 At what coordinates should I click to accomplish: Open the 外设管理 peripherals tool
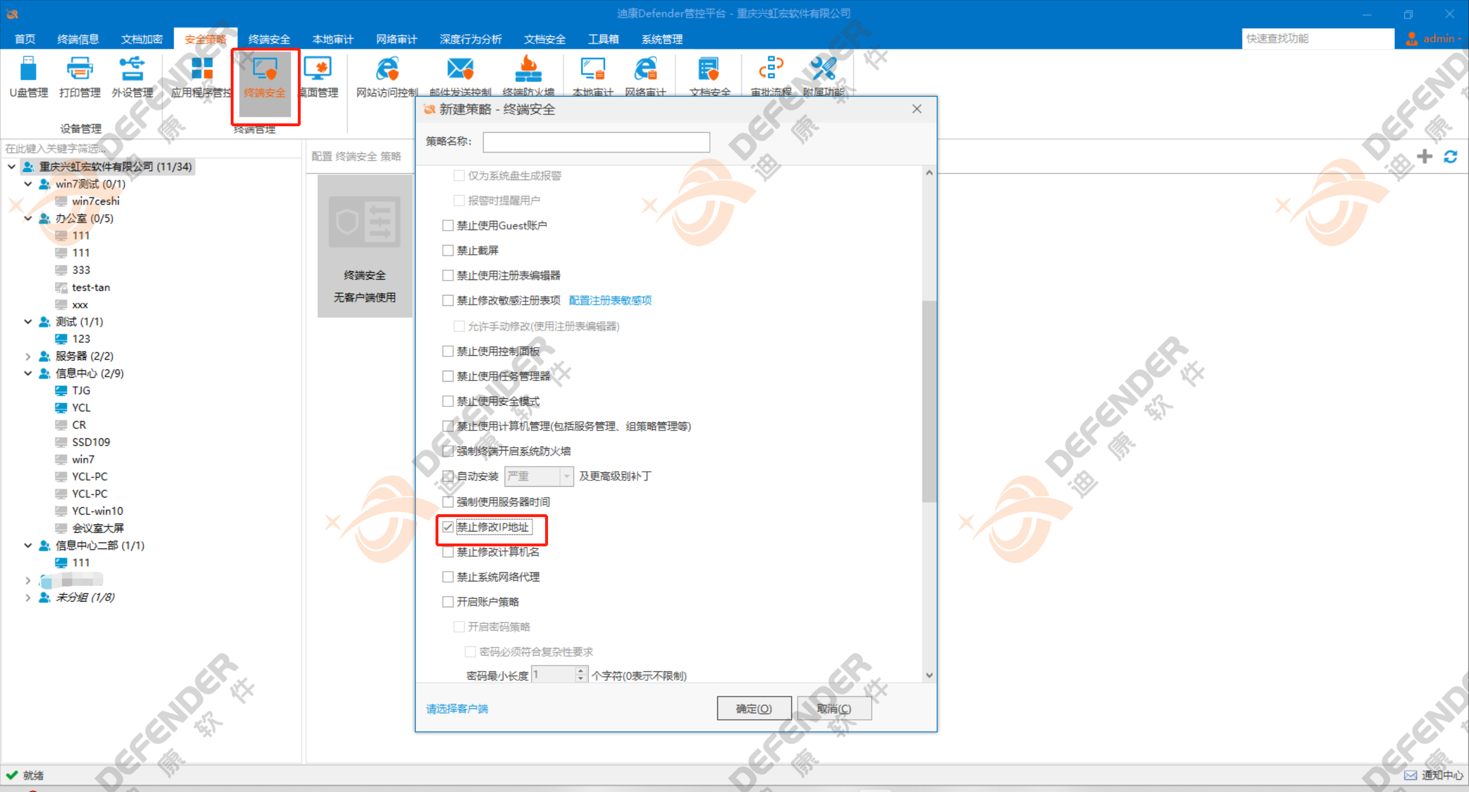pos(132,77)
